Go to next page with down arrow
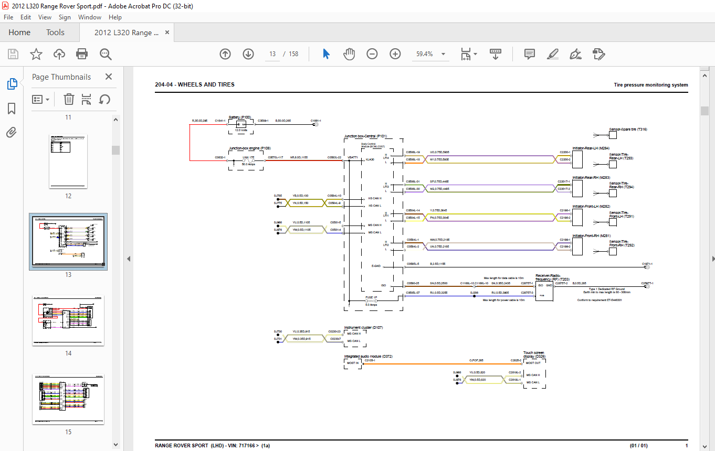Screen dimensions: 715x451 coord(248,54)
